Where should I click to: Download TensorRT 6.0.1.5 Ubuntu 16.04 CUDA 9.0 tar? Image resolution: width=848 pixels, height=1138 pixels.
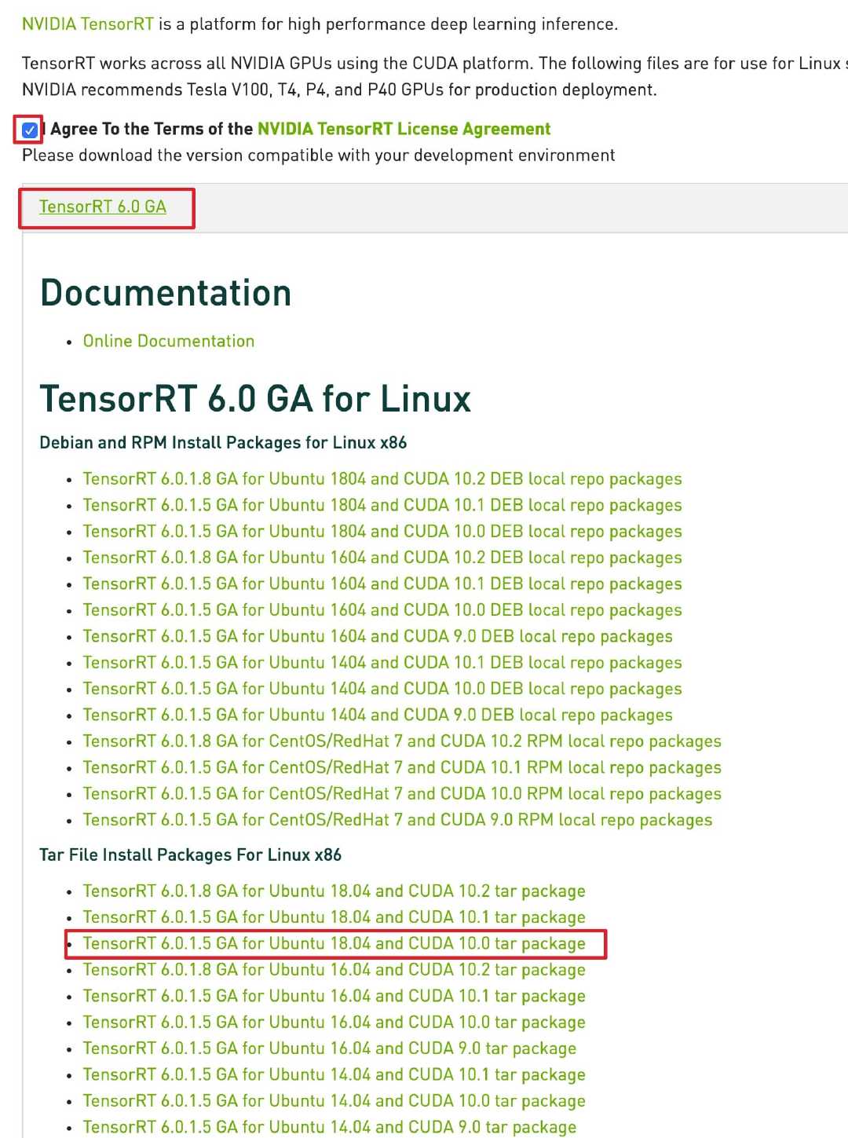tap(330, 1048)
